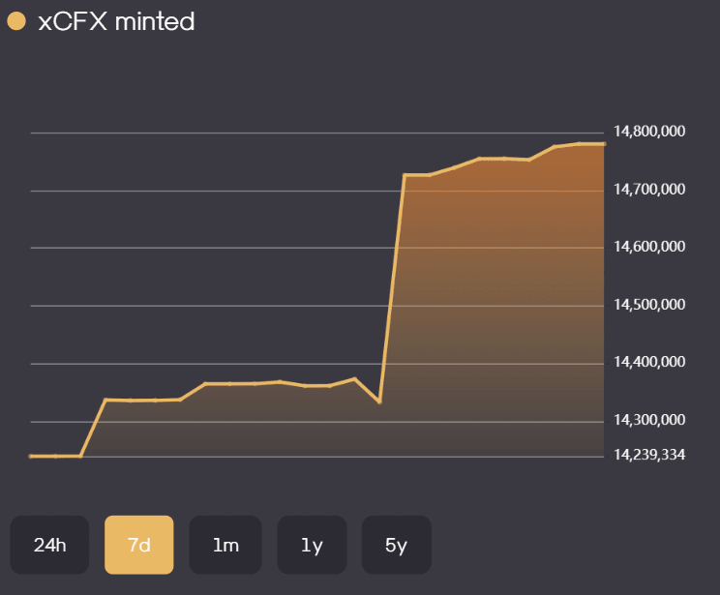Click the orange legend dot beside xCFX minted
720x595 pixels.
(x=16, y=21)
